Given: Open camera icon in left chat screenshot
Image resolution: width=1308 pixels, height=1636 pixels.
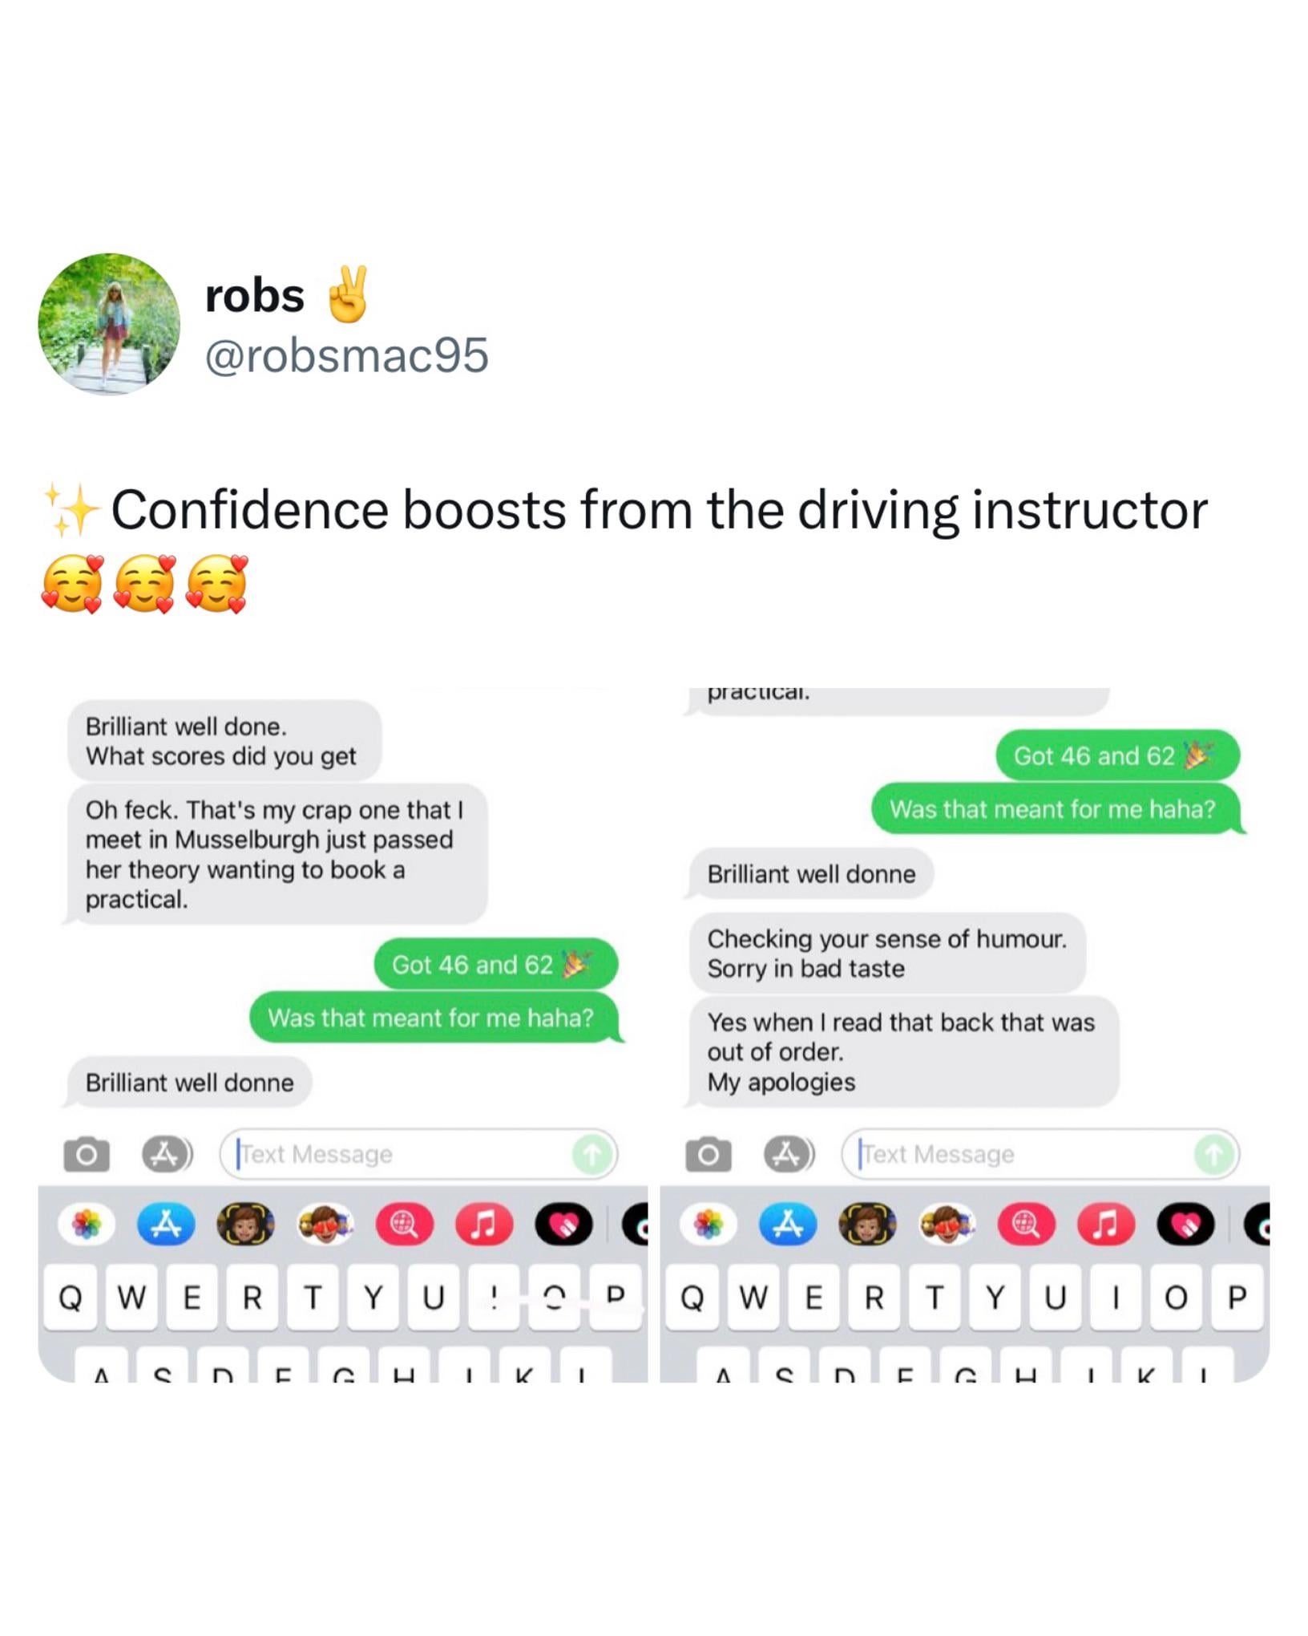Looking at the screenshot, I should [86, 1154].
